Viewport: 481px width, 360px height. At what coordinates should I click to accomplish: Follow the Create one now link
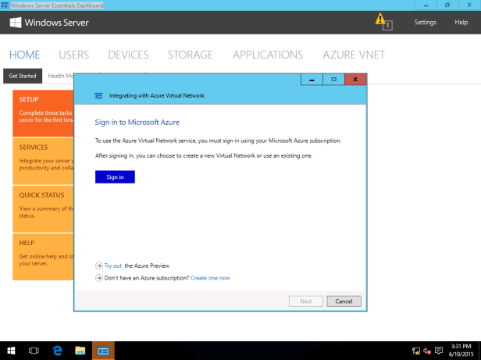coord(210,277)
